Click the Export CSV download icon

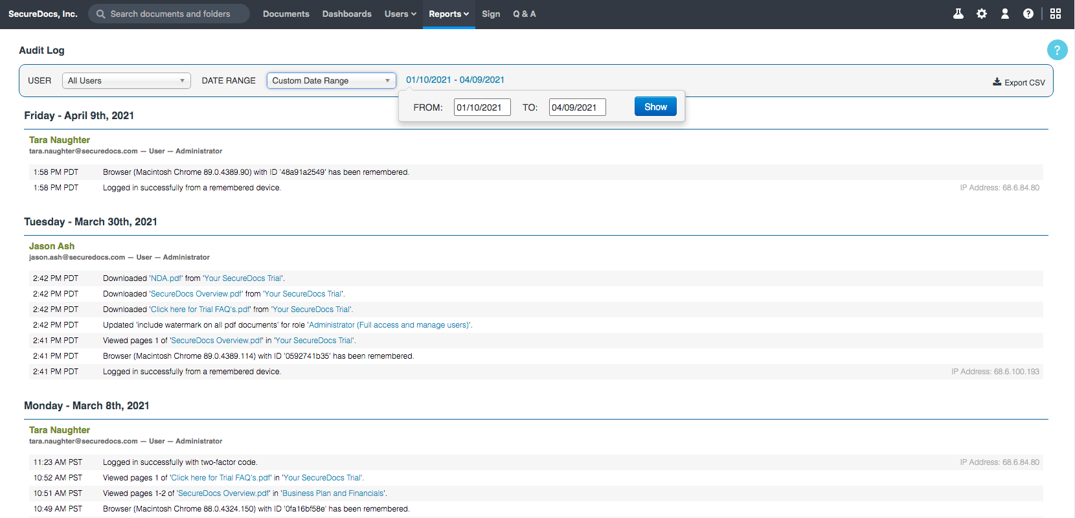997,82
